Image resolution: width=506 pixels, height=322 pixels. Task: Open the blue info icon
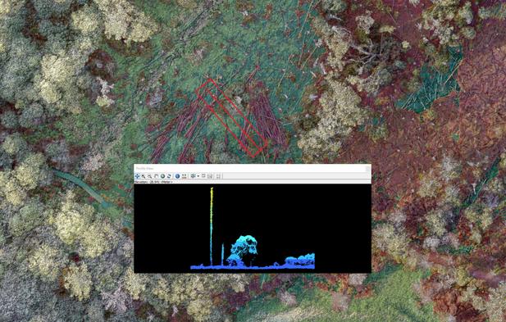pyautogui.click(x=177, y=176)
